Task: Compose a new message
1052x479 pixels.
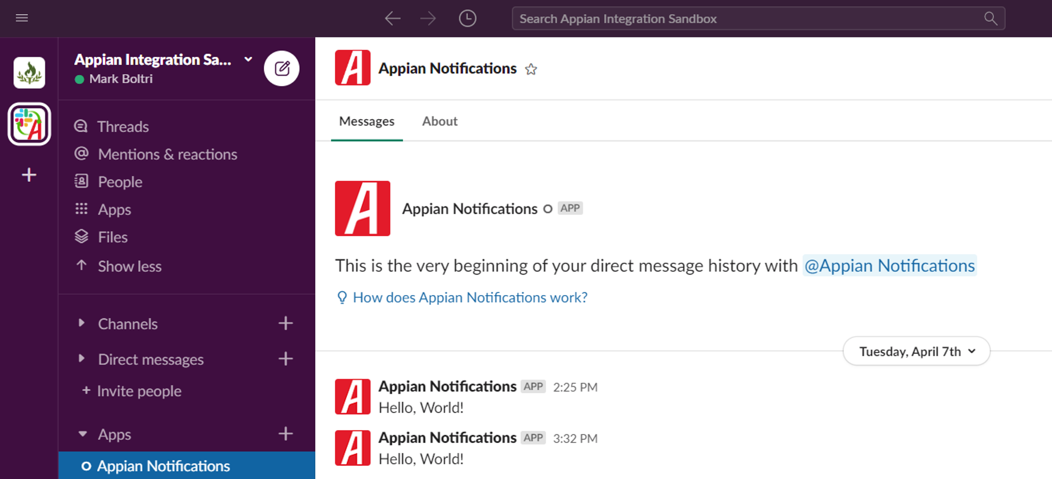Action: click(281, 68)
